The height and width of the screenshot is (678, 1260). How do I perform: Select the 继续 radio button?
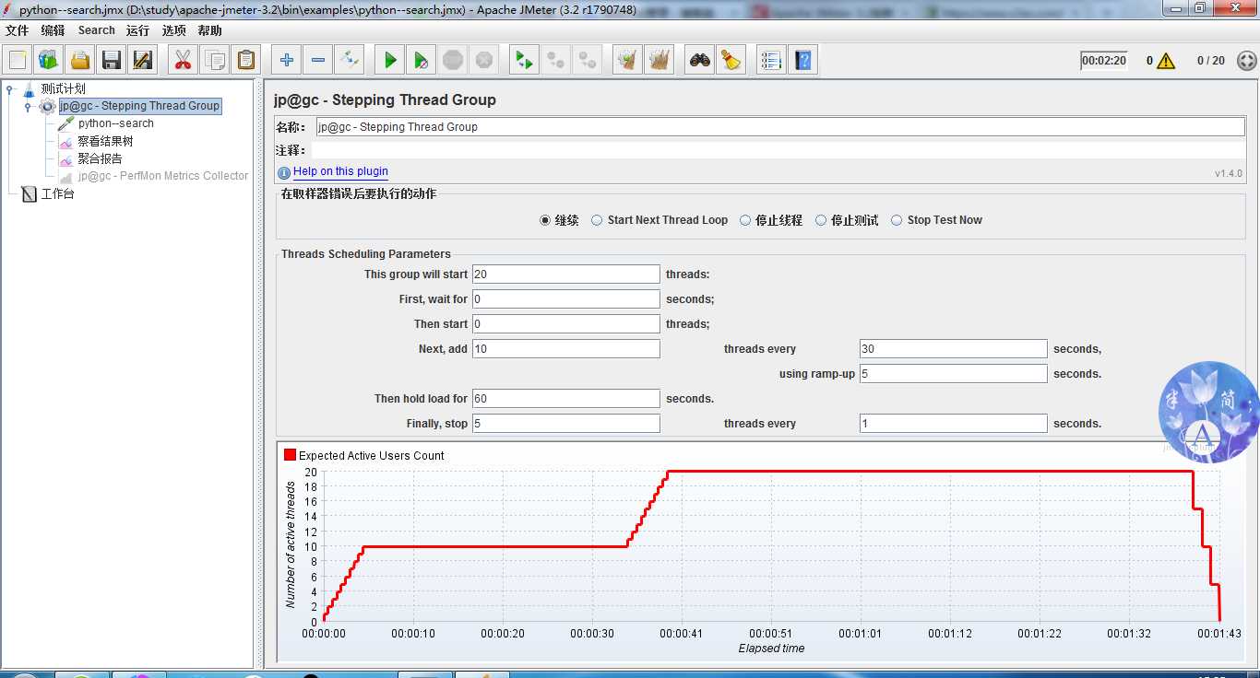(x=545, y=220)
